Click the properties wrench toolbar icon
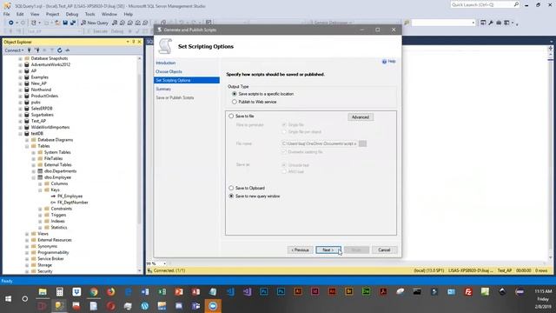 [491, 23]
